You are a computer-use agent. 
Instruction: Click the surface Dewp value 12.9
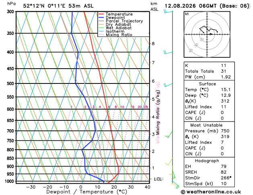tap(226, 95)
